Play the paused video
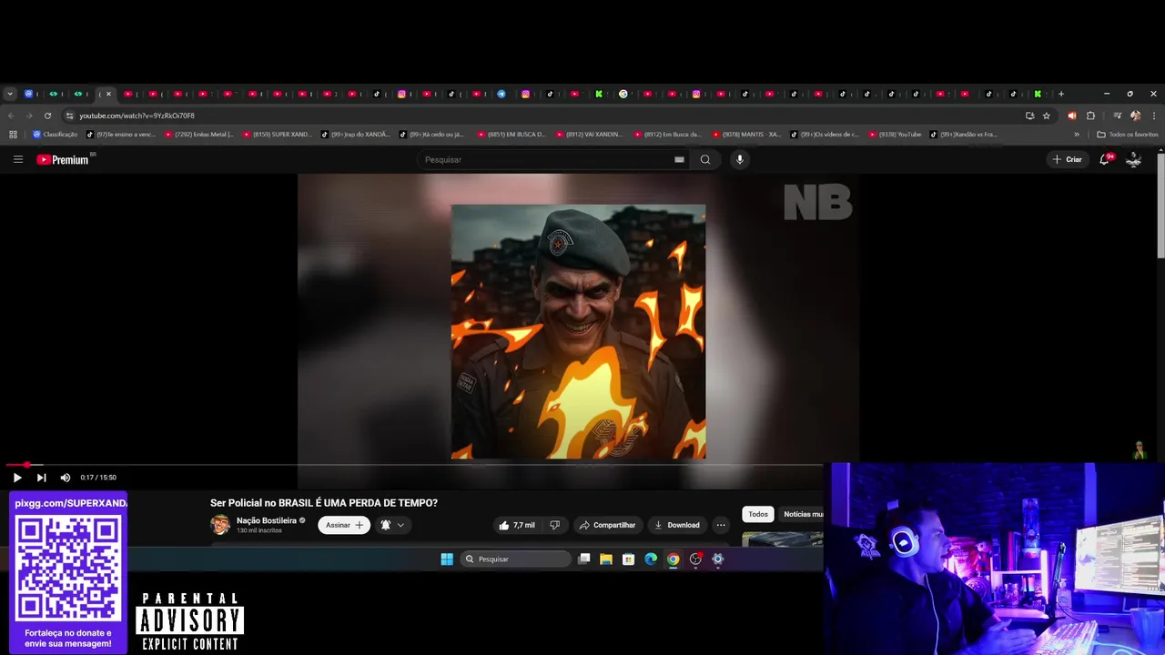1165x655 pixels. pyautogui.click(x=16, y=477)
